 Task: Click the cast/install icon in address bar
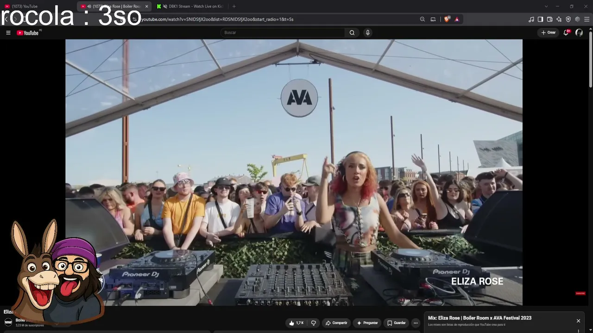pos(433,19)
